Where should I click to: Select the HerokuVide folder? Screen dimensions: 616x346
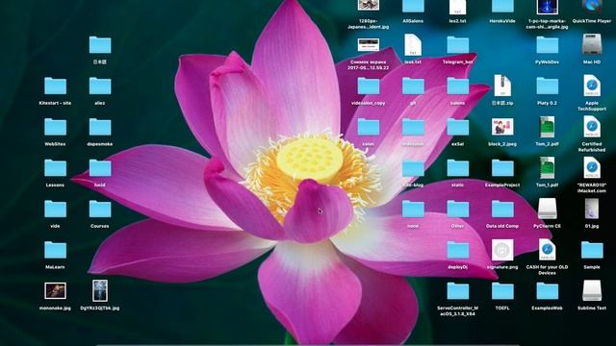[502, 6]
